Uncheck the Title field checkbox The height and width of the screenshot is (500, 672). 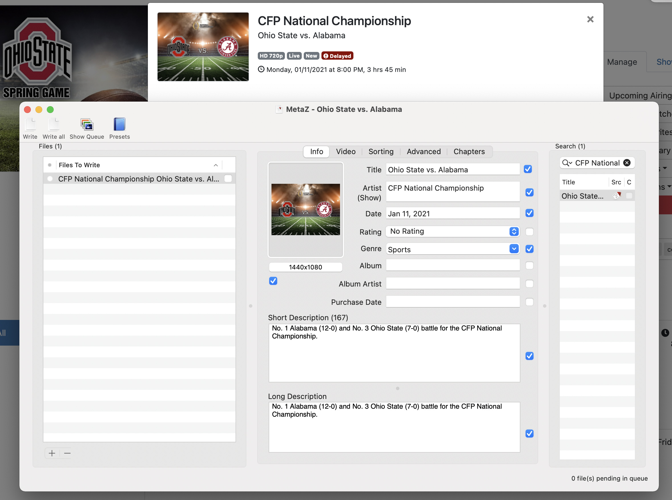[x=528, y=169]
